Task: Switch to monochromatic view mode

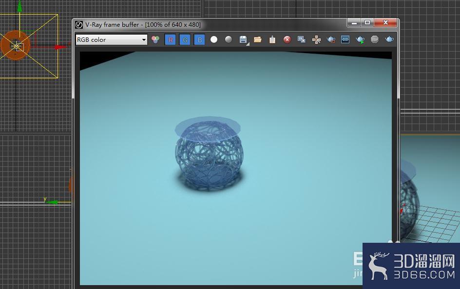Action: [228, 39]
